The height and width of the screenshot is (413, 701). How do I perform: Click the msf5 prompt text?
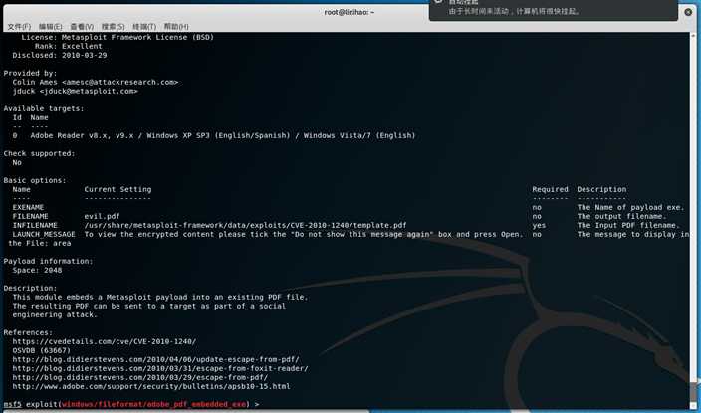(13, 404)
